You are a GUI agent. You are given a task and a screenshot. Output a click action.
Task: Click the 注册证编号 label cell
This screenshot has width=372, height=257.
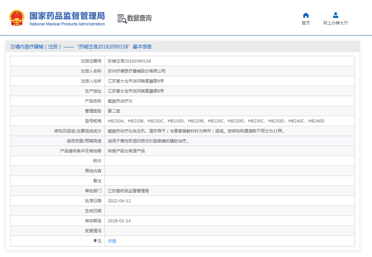(x=58, y=61)
